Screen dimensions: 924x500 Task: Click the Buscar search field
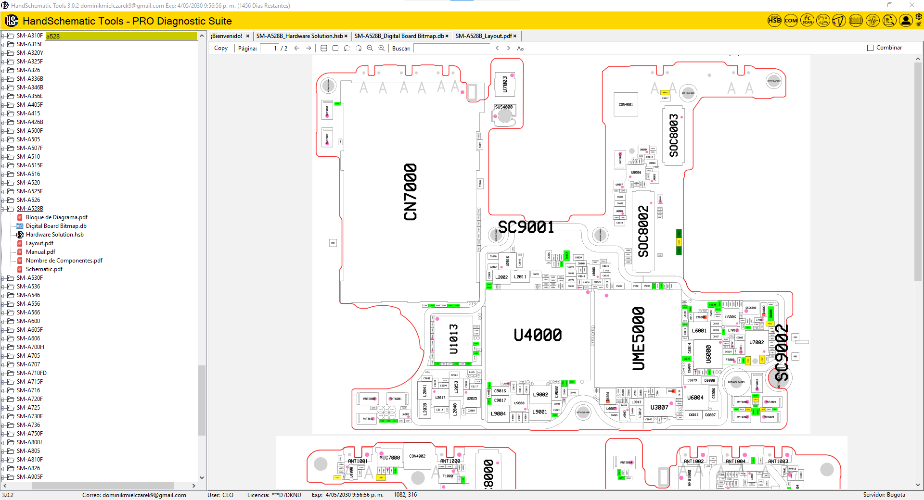coord(451,48)
